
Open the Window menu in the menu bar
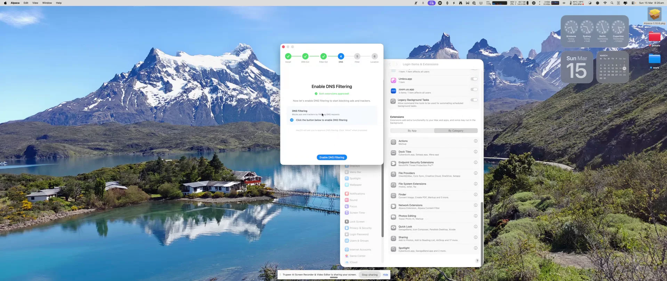pyautogui.click(x=47, y=3)
